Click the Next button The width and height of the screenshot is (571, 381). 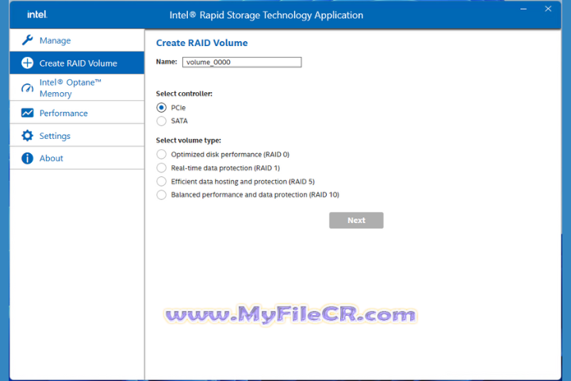click(356, 220)
